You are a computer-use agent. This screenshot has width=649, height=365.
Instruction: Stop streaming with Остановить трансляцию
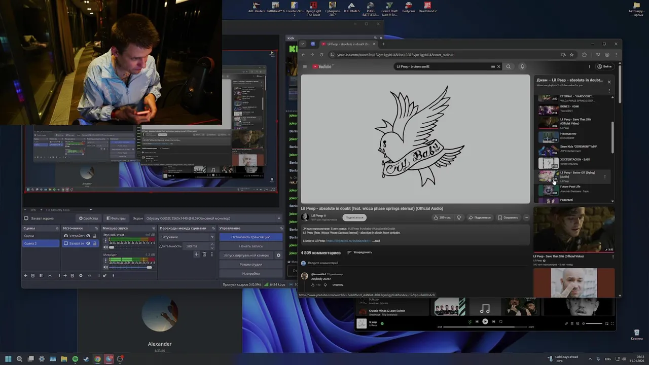tap(250, 237)
